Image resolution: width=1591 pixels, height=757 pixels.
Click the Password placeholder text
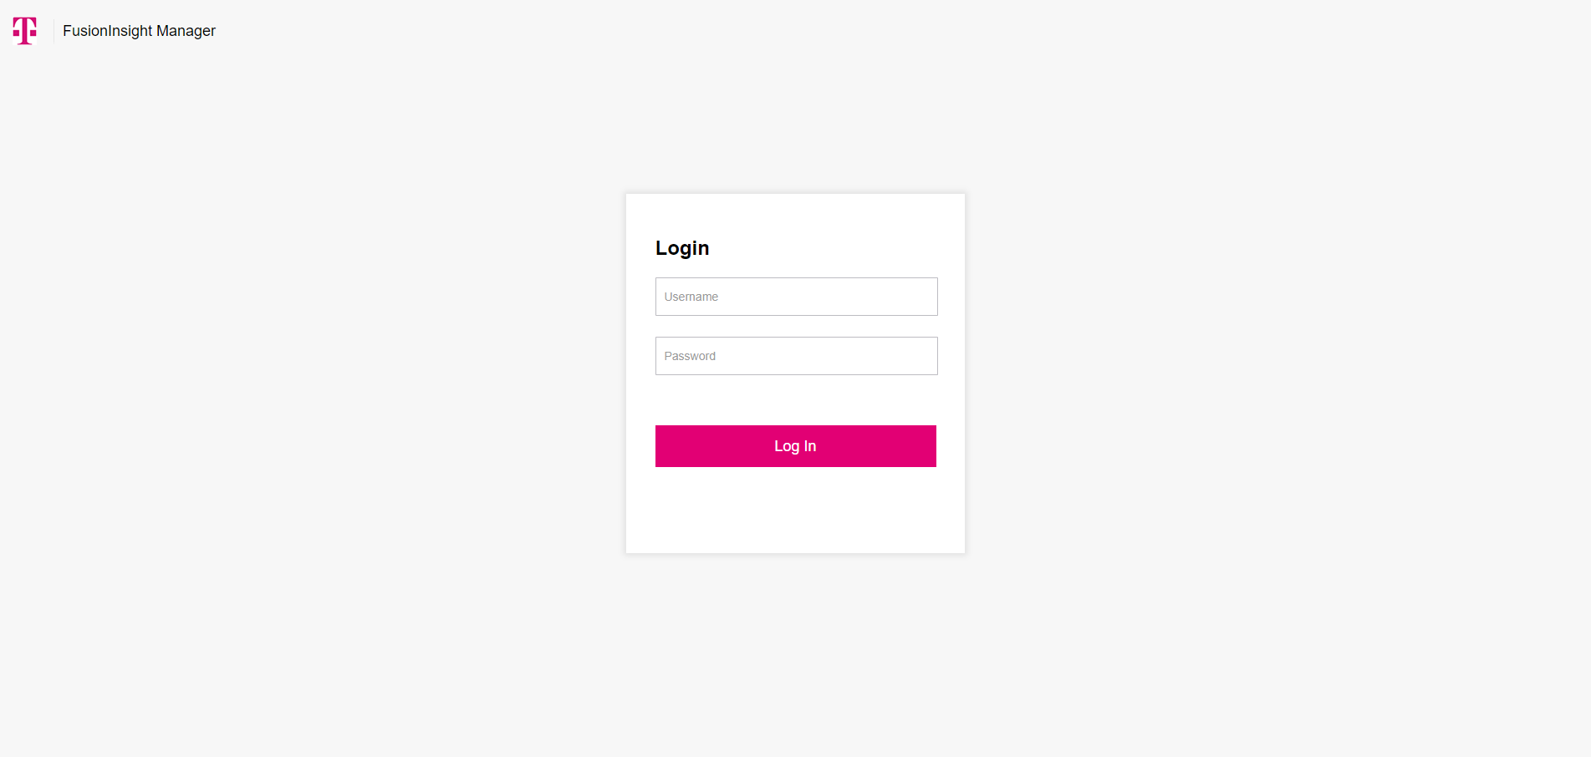690,356
